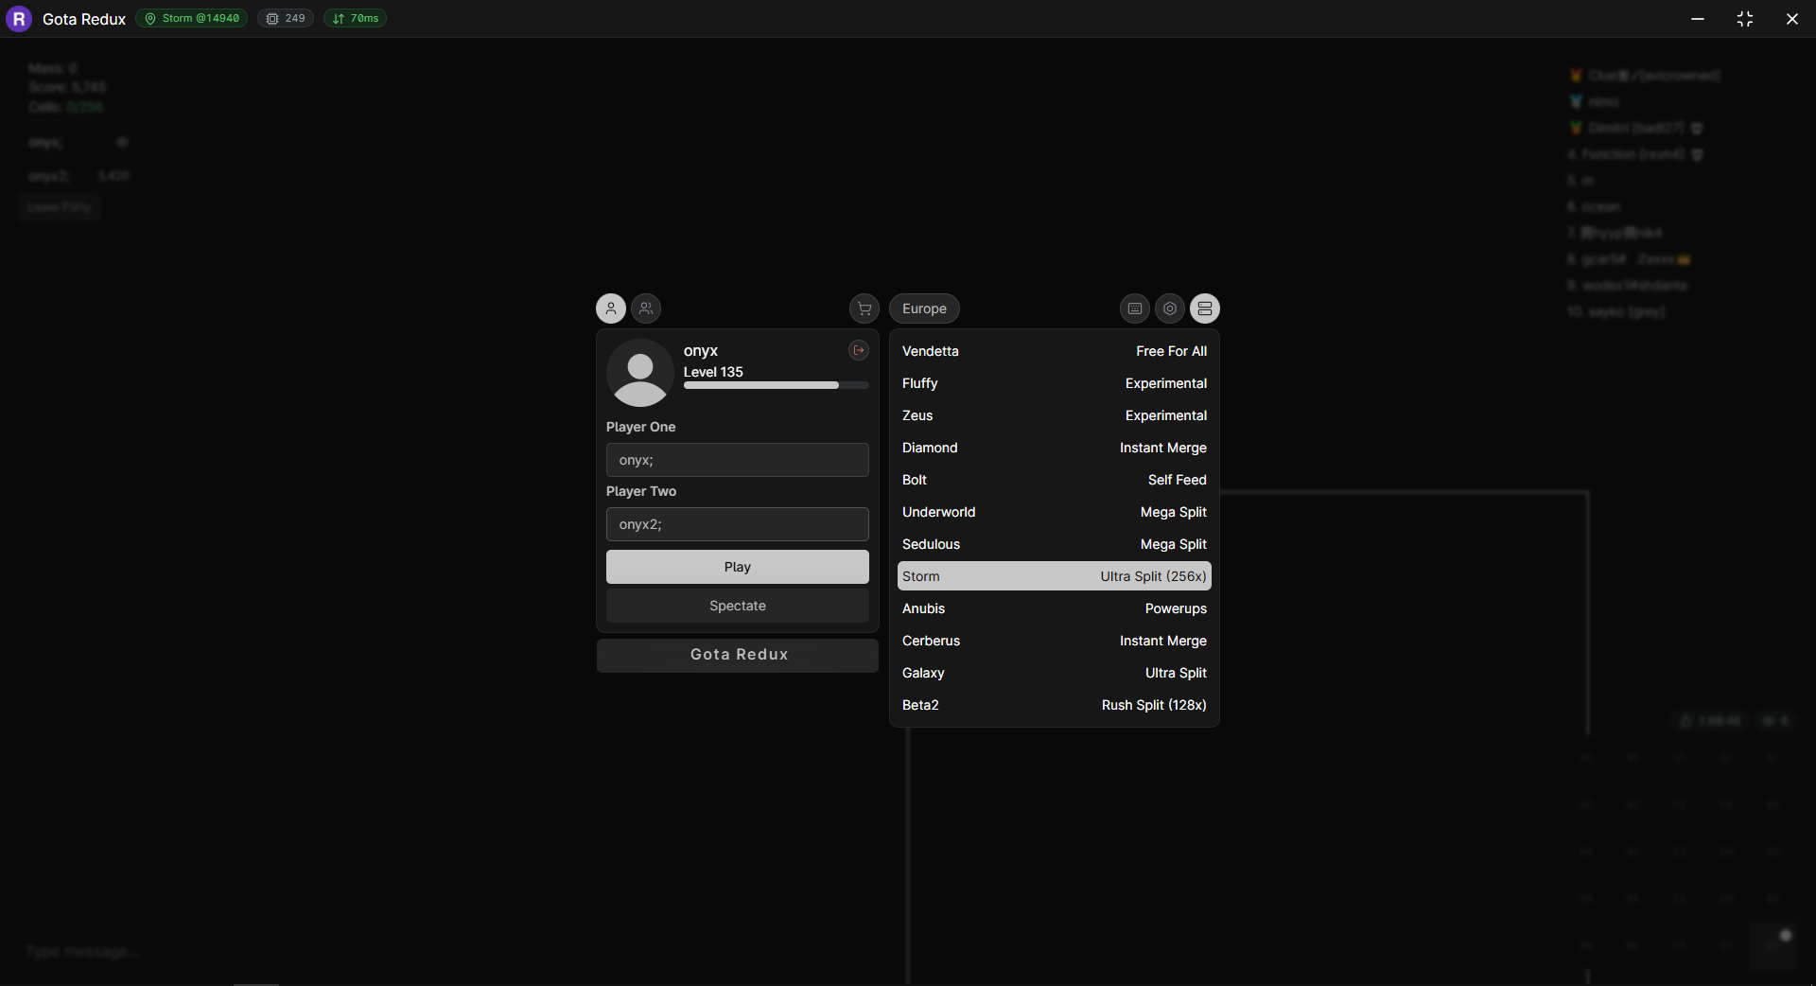Click the 70ms ping badge
This screenshot has height=986, width=1816.
[356, 18]
